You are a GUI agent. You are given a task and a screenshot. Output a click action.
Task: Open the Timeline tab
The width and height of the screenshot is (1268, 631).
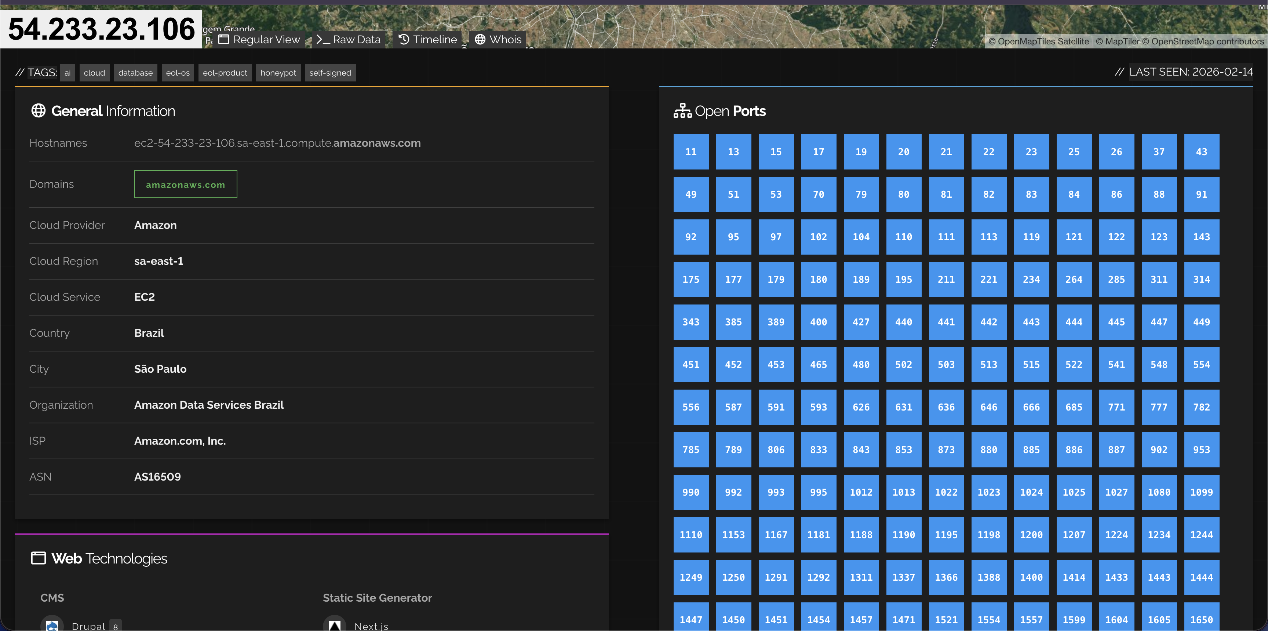pyautogui.click(x=428, y=39)
